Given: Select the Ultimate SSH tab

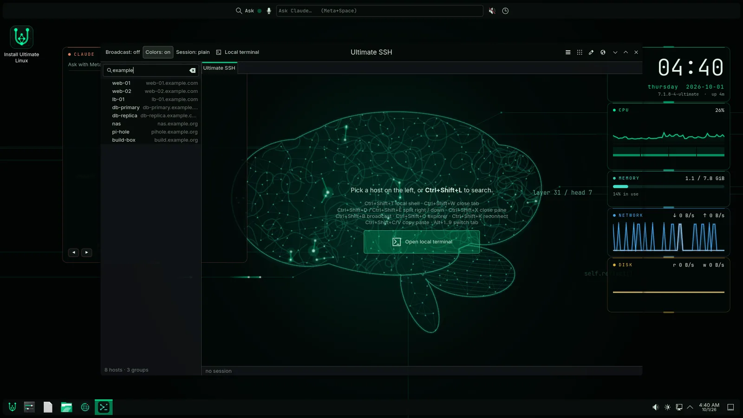Looking at the screenshot, I should (219, 68).
